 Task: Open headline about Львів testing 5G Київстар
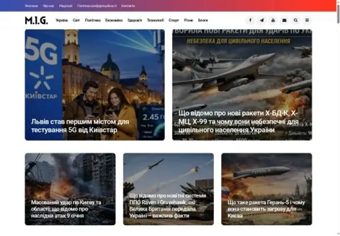click(x=80, y=126)
